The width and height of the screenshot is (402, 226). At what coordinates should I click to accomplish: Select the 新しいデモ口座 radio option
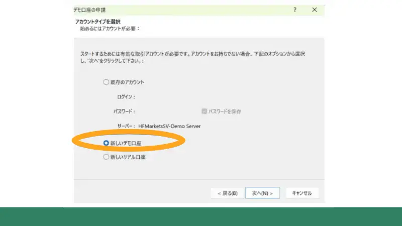pos(106,143)
